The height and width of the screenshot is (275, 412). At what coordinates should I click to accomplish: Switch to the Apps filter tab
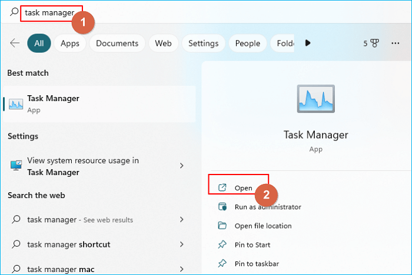tap(70, 43)
